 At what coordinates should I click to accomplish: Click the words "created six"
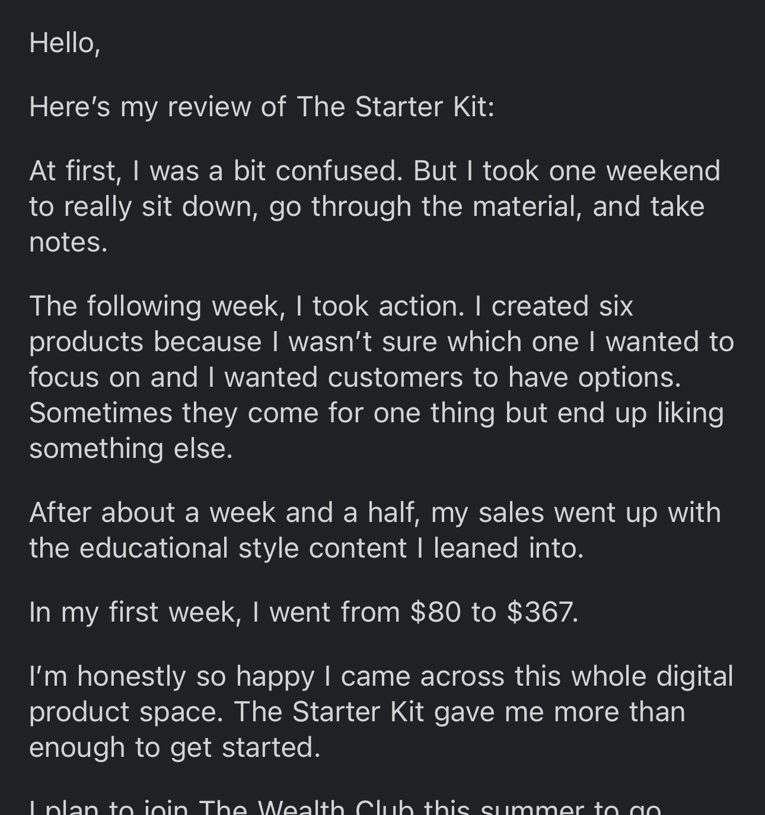tap(562, 306)
